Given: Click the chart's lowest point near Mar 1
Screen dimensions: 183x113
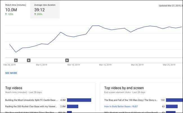Looking at the screenshot, I should pyautogui.click(x=16, y=52).
